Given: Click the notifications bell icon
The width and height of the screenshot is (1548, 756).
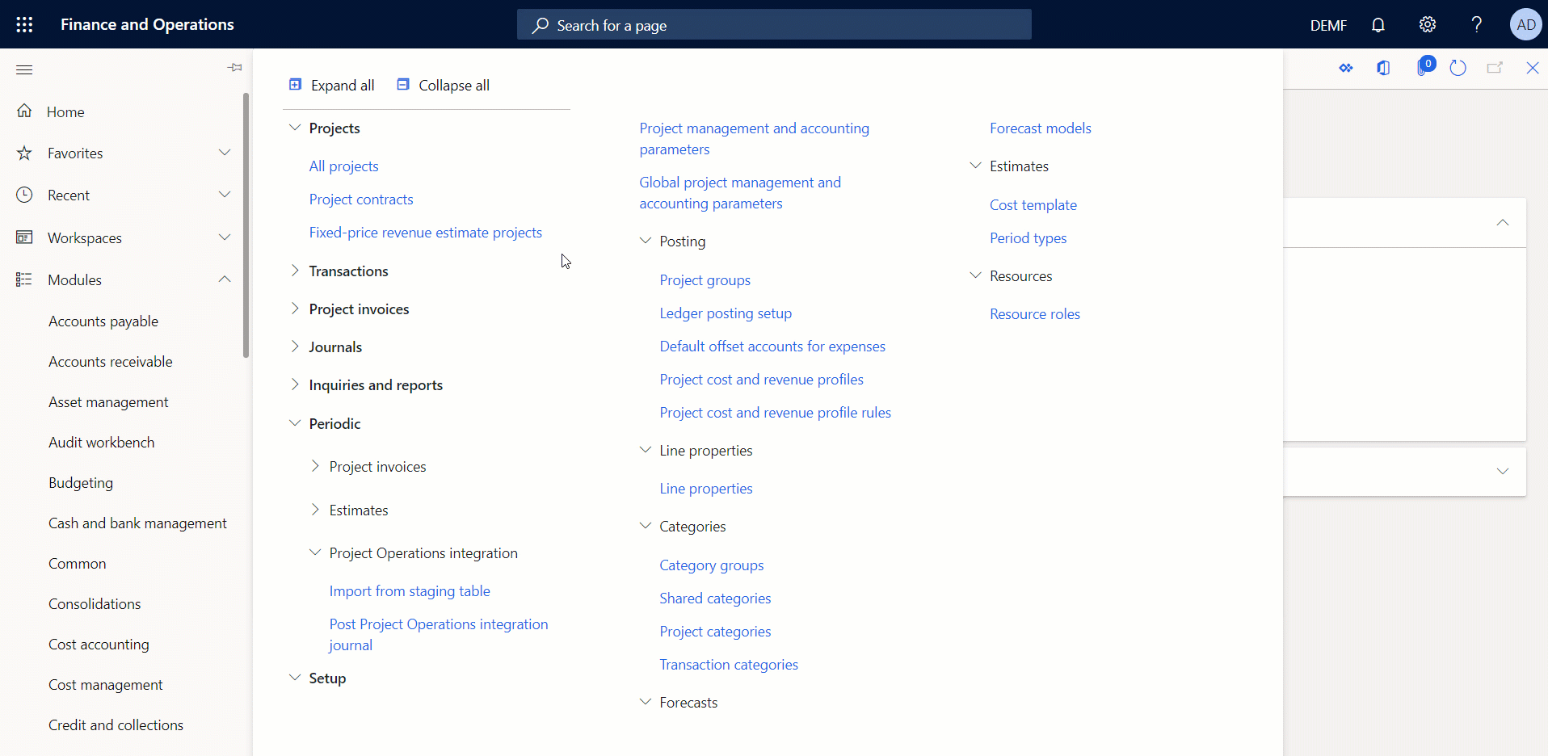Looking at the screenshot, I should coord(1378,25).
